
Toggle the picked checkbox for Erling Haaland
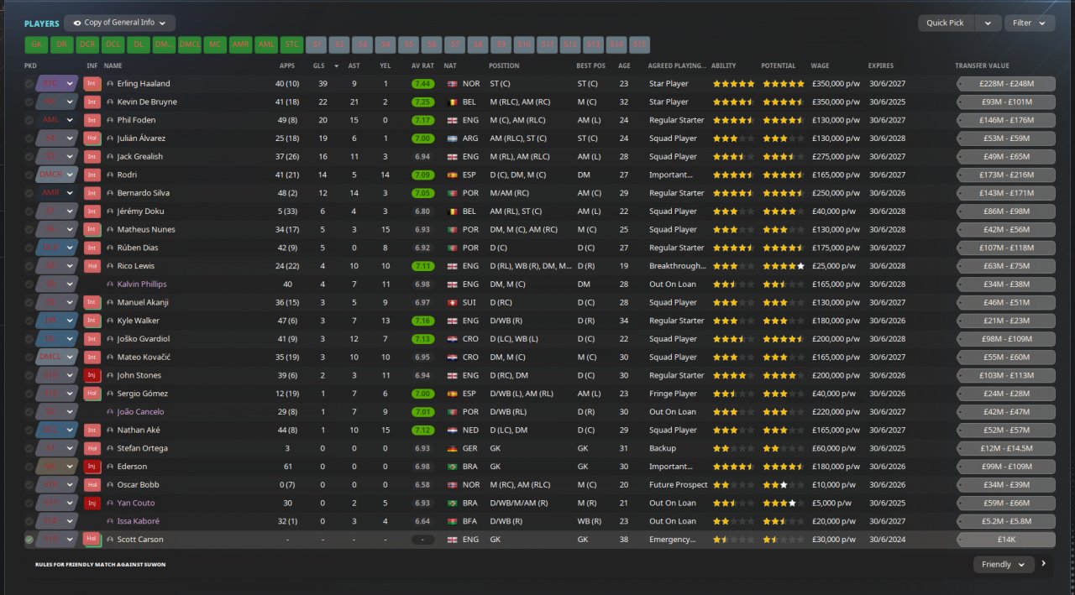29,84
